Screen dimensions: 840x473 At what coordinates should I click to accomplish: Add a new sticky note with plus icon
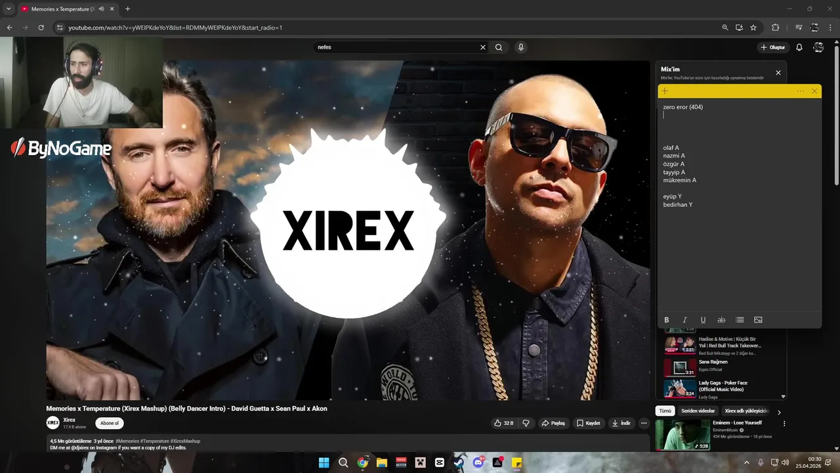tap(665, 91)
